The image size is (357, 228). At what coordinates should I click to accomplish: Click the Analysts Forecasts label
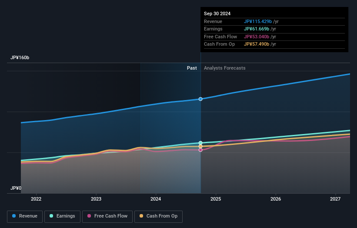point(225,68)
